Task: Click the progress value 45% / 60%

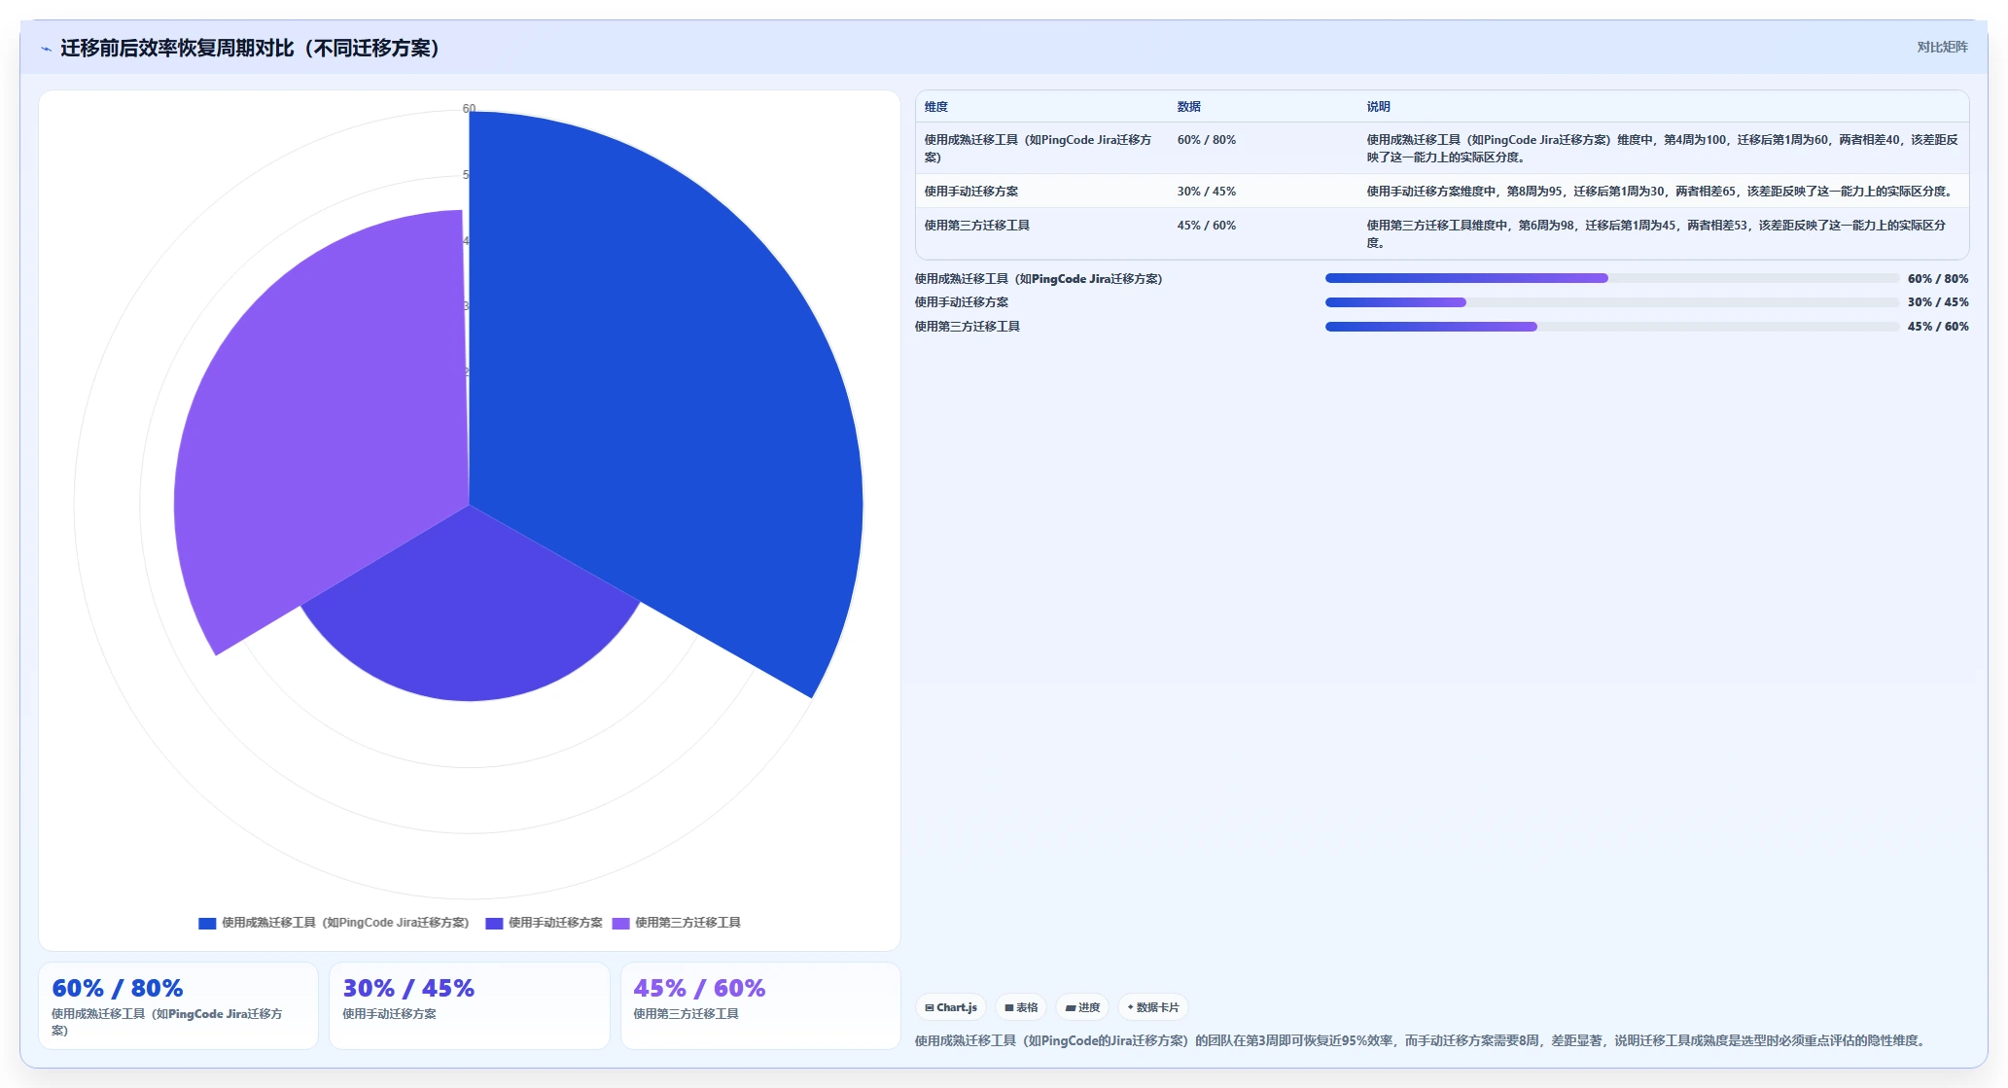Action: coord(1938,327)
